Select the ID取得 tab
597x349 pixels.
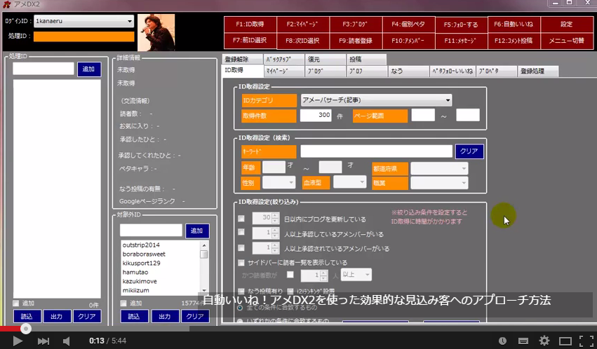[242, 70]
